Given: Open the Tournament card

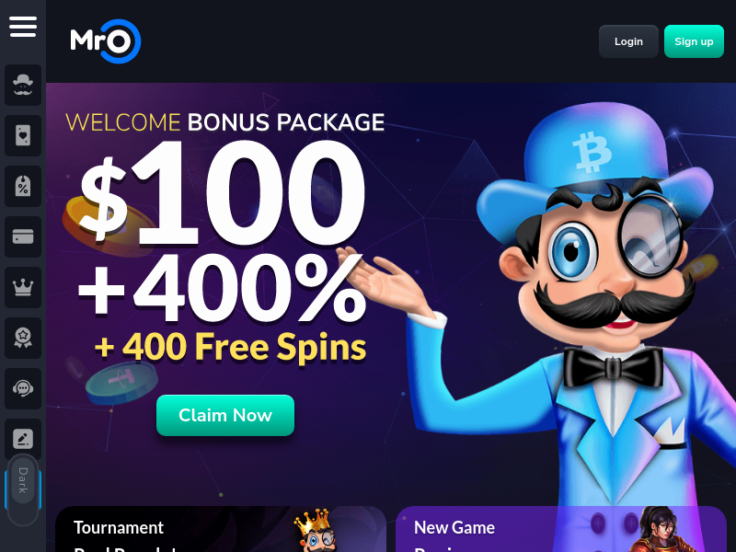Looking at the screenshot, I should tap(221, 529).
